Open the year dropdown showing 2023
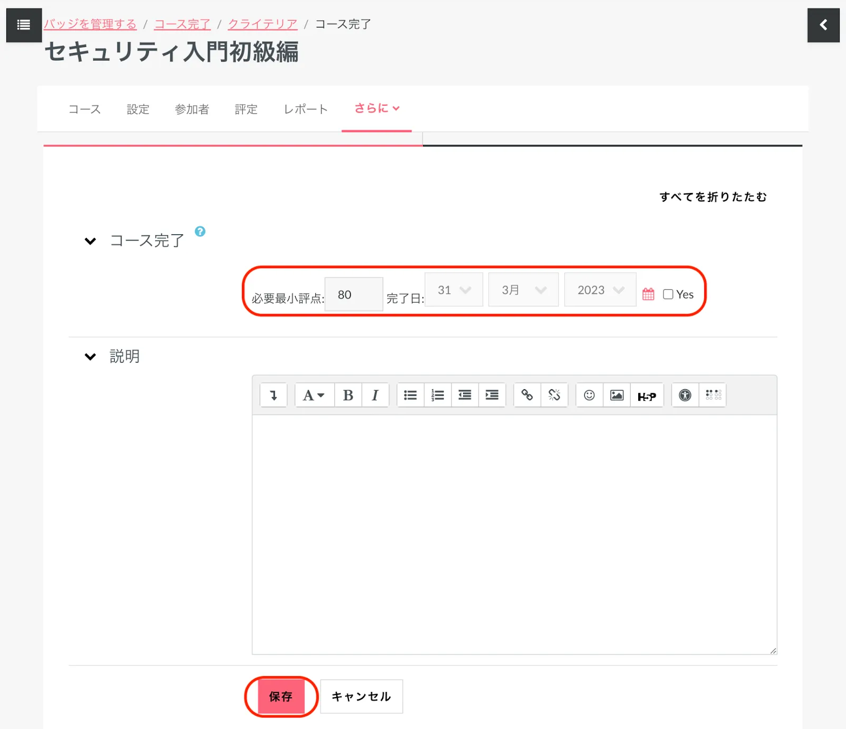 600,290
